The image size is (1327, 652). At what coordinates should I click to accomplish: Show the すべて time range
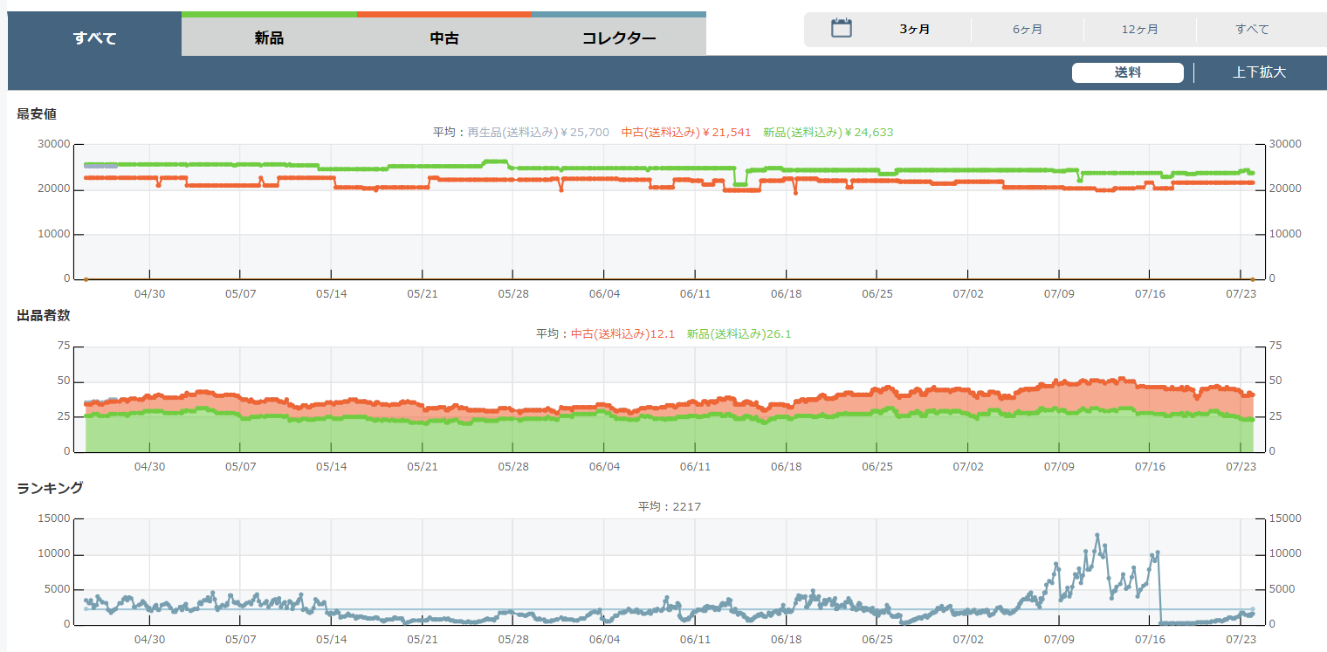coord(1252,30)
